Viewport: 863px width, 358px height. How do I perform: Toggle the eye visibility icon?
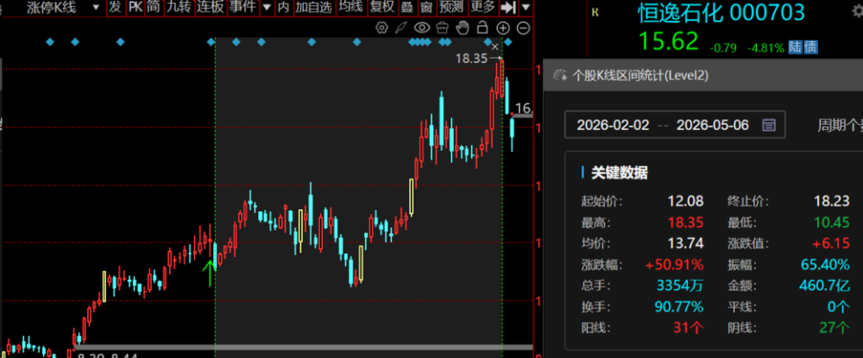coord(423,28)
